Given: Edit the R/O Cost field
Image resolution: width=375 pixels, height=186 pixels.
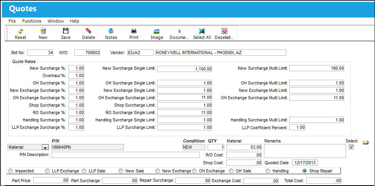Looking at the screenshot, I should coord(244,155).
